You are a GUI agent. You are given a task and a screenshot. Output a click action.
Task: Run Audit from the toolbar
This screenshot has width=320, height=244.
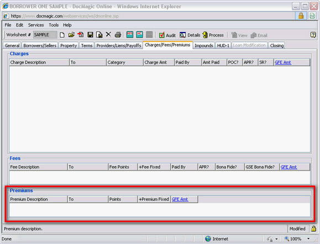coord(167,35)
